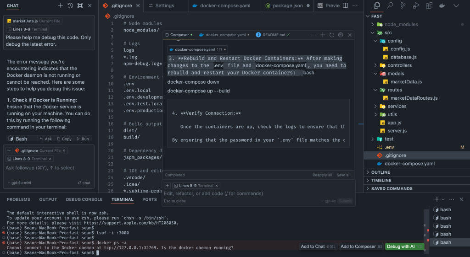Open chat history clock icon
The image size is (470, 257).
70,5
